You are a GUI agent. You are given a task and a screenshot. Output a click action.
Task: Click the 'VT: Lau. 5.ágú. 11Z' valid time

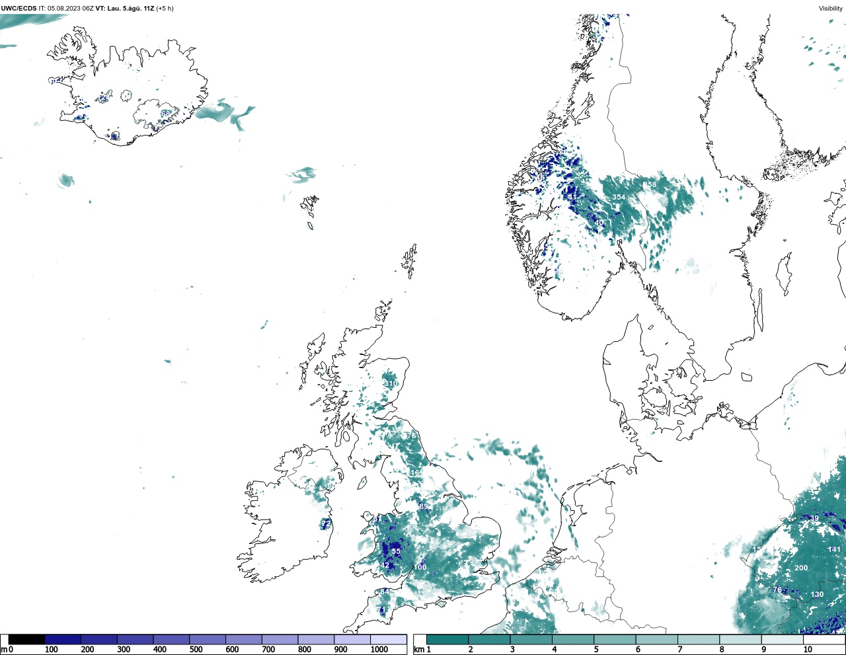tap(125, 9)
